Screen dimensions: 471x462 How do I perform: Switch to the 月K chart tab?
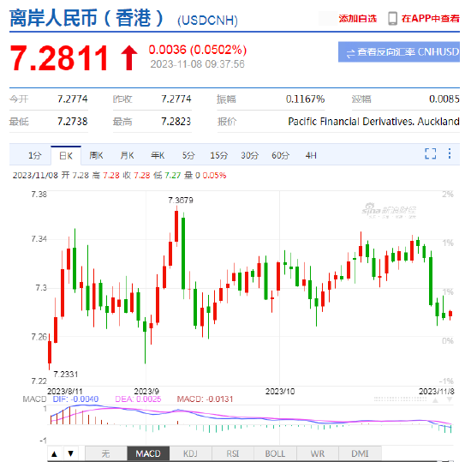tap(127, 155)
